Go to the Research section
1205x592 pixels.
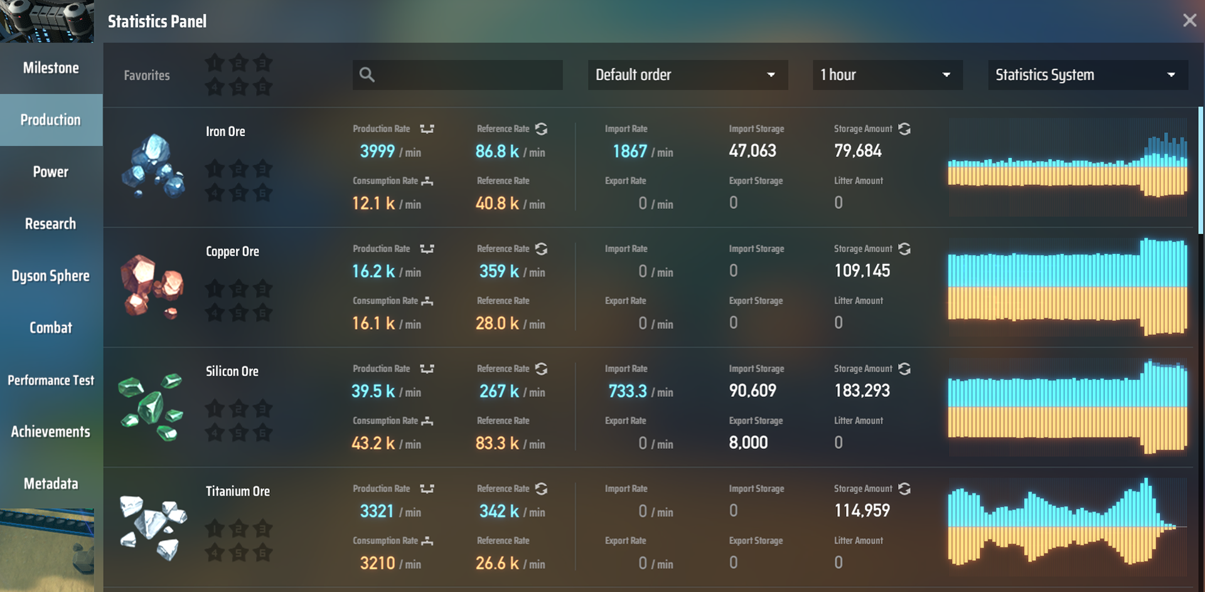tap(51, 224)
